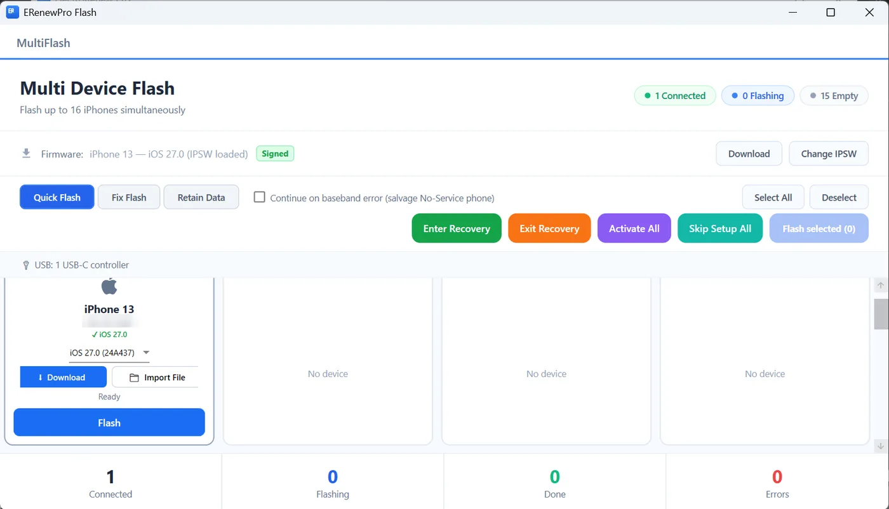Click the 1 Connected status pill
889x509 pixels.
[x=675, y=96]
